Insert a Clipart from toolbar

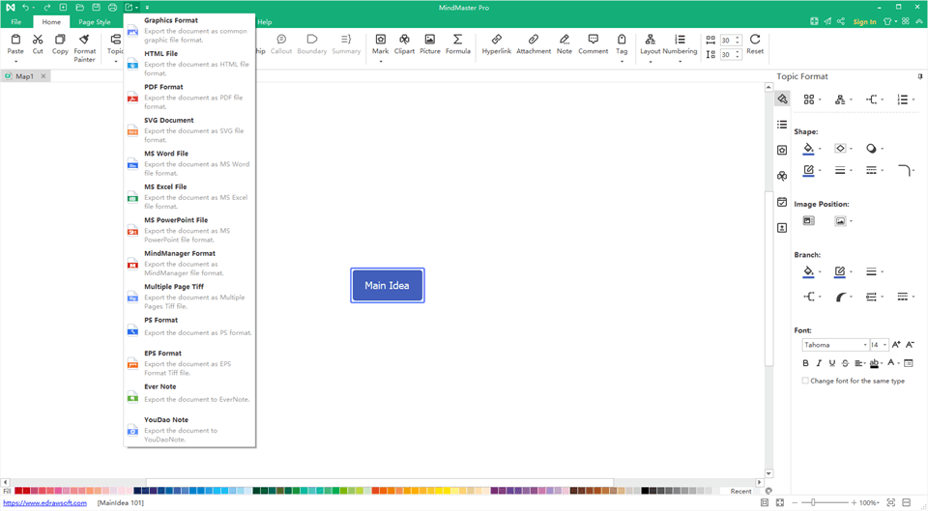[x=404, y=44]
